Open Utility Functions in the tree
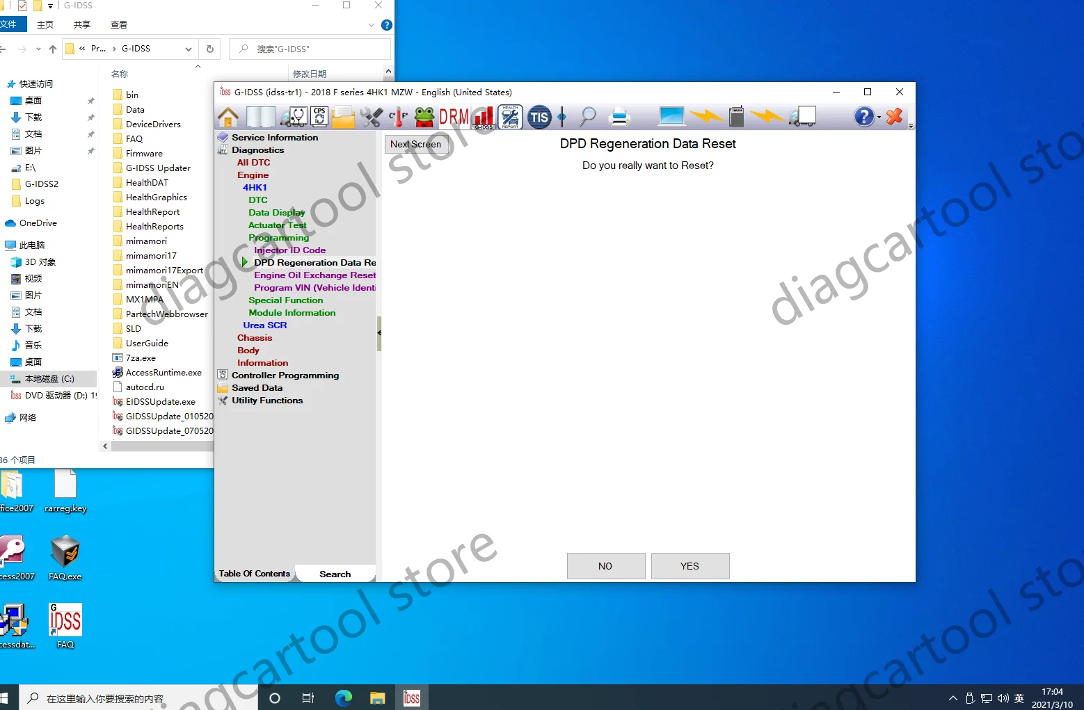This screenshot has width=1084, height=710. (x=267, y=401)
